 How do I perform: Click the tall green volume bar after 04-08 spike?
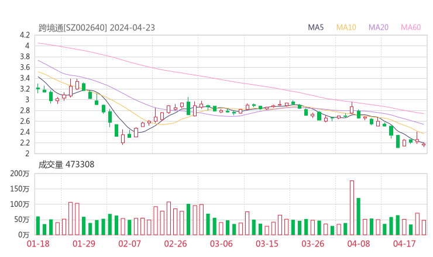pos(359,217)
